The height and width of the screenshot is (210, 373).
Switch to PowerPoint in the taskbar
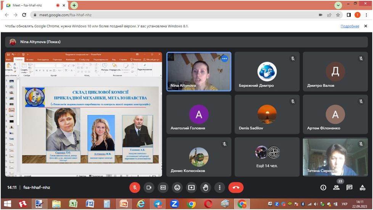tap(124, 204)
